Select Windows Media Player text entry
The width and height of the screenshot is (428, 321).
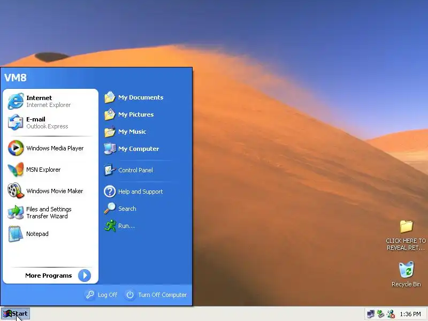(x=55, y=148)
